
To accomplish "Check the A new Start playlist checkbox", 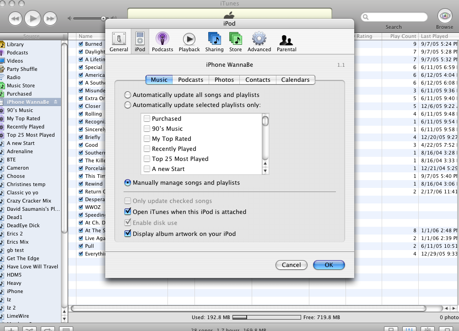I will point(147,169).
